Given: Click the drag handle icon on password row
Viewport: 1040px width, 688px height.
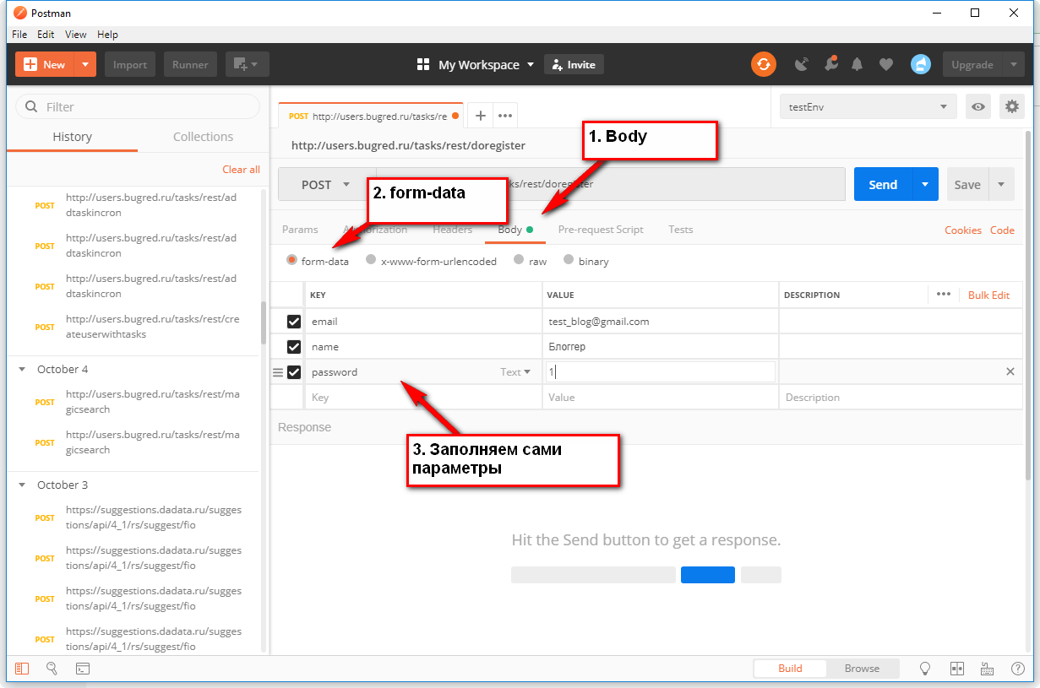Looking at the screenshot, I should pos(277,372).
